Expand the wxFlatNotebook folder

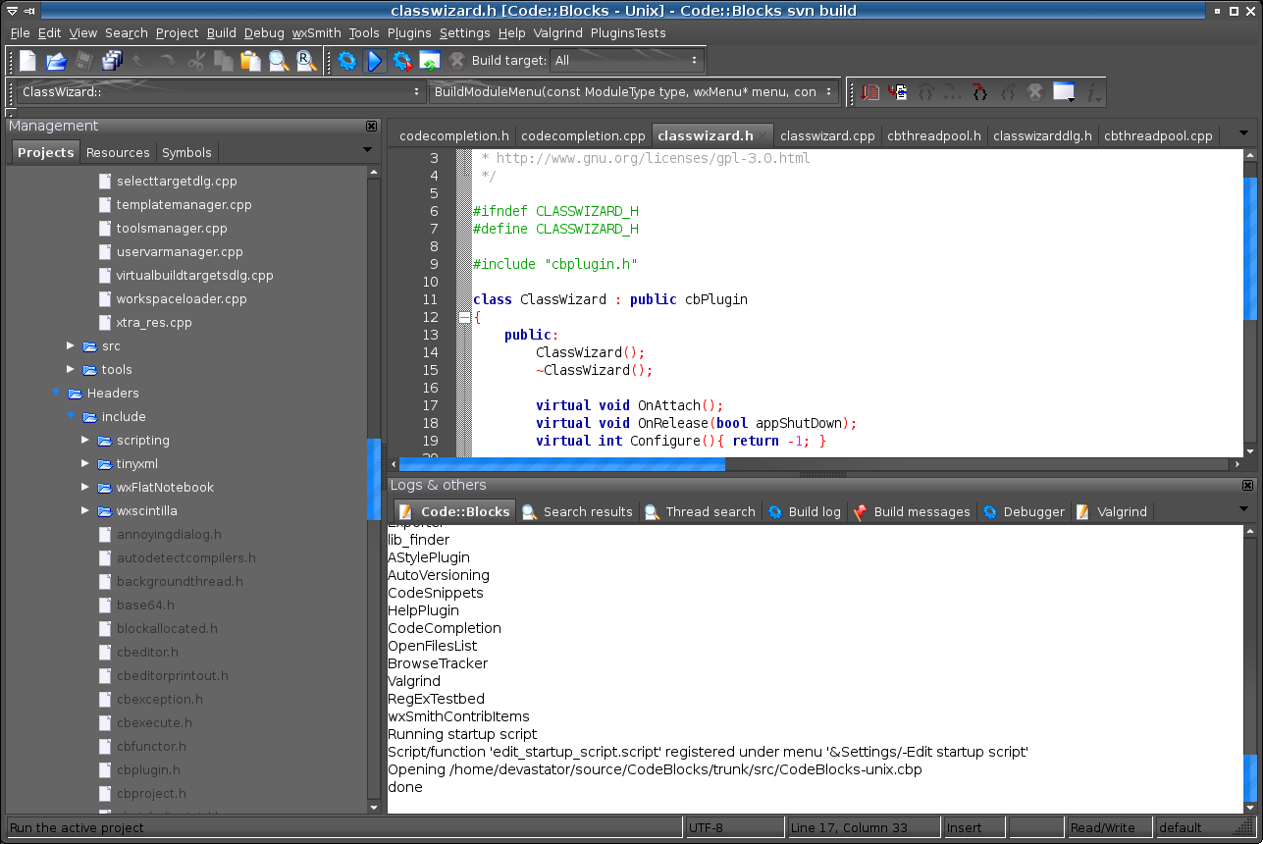pyautogui.click(x=85, y=487)
